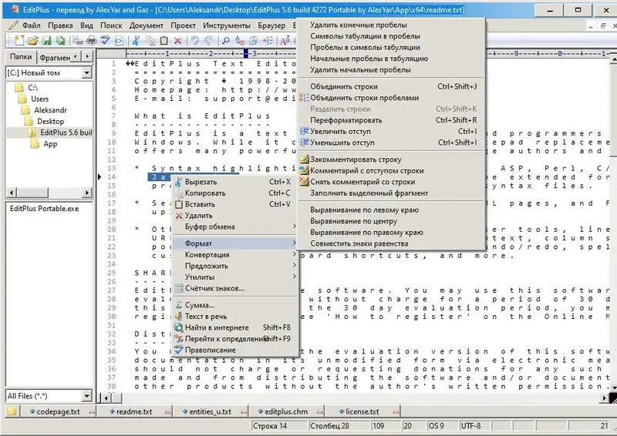This screenshot has height=436, width=617.
Task: Click the Open file folder icon
Action: pyautogui.click(x=32, y=41)
